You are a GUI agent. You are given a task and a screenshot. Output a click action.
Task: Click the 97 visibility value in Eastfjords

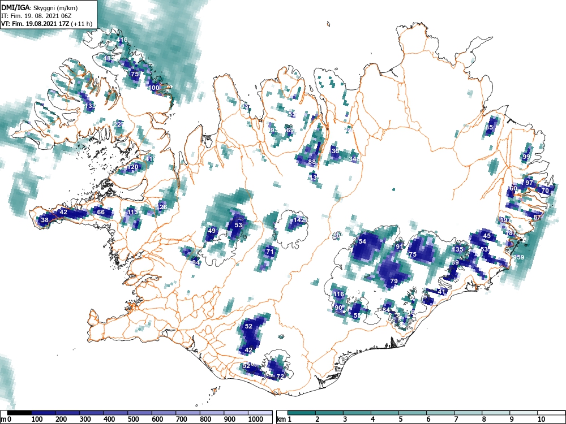pyautogui.click(x=529, y=183)
